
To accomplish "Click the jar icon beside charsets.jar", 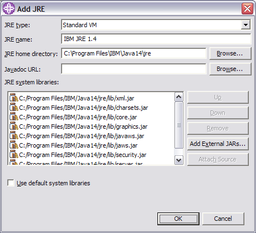I will [14, 107].
